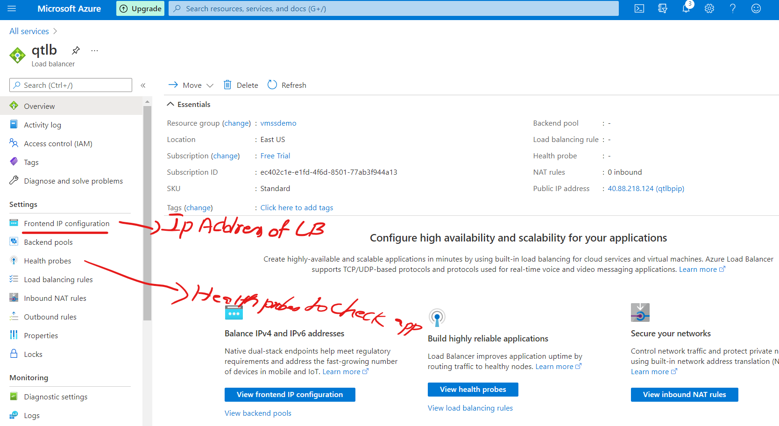Click View health probes button
The height and width of the screenshot is (426, 779).
(473, 390)
